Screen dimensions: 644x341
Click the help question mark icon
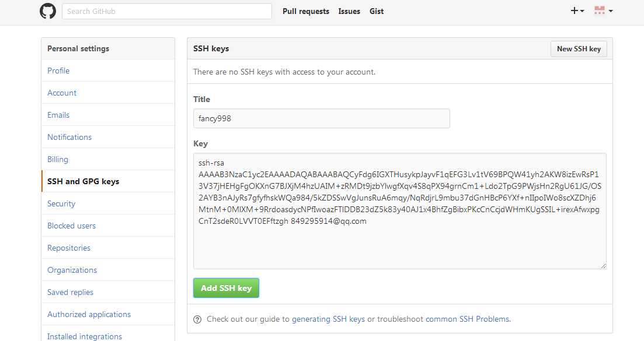coord(197,319)
